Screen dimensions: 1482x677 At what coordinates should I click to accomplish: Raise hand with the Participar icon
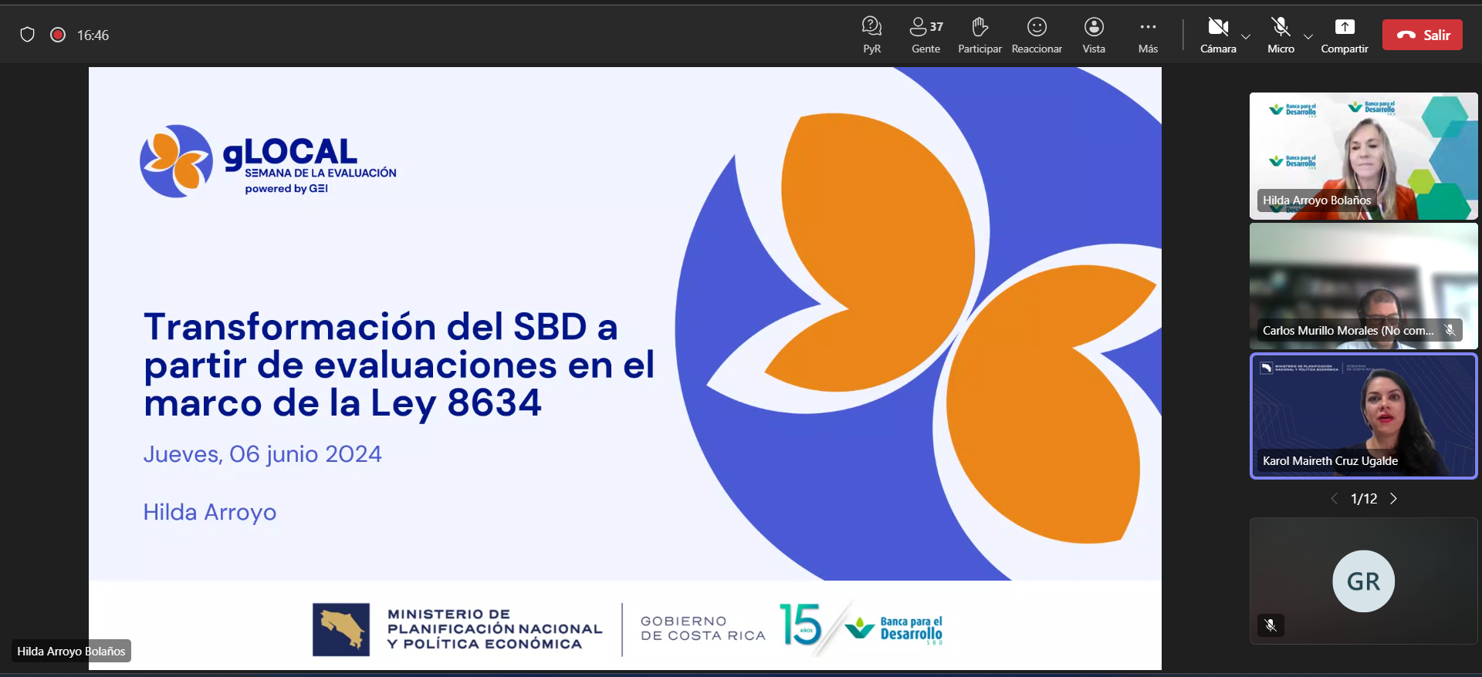point(980,35)
